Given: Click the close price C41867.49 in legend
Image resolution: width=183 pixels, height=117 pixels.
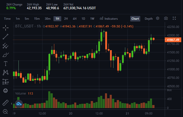Looking at the screenshot, I should click(101, 26).
